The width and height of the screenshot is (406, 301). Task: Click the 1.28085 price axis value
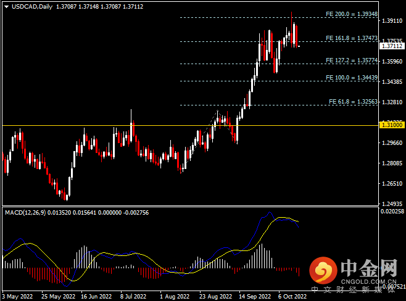[x=392, y=163]
